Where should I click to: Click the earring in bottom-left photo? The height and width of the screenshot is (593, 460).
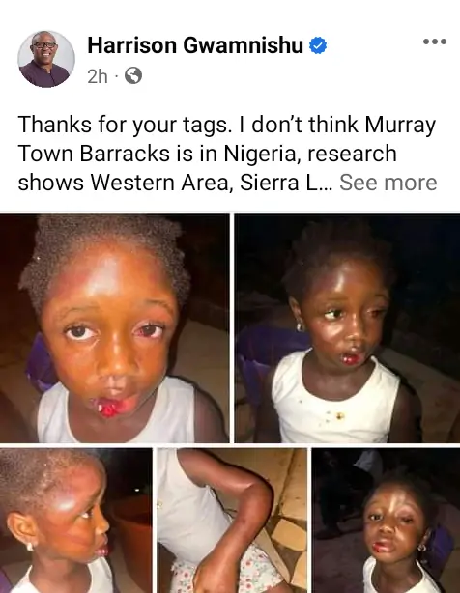pyautogui.click(x=29, y=547)
